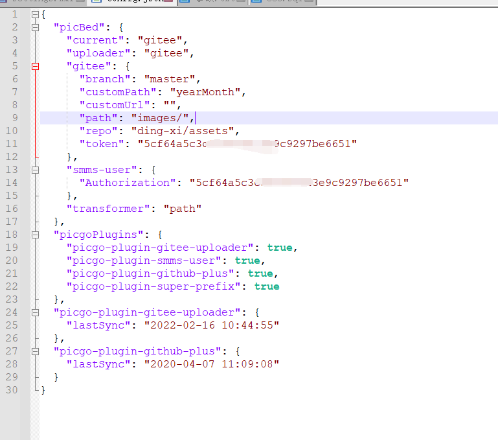Click the "picgo-plugin-smms-user" key
The width and height of the screenshot is (498, 440).
tap(144, 261)
